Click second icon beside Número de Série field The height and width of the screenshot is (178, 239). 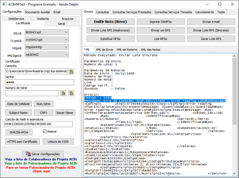point(71,93)
